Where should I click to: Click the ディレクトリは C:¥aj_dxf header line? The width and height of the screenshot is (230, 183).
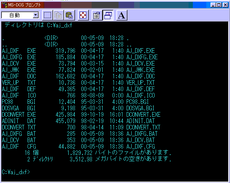tap(38, 25)
